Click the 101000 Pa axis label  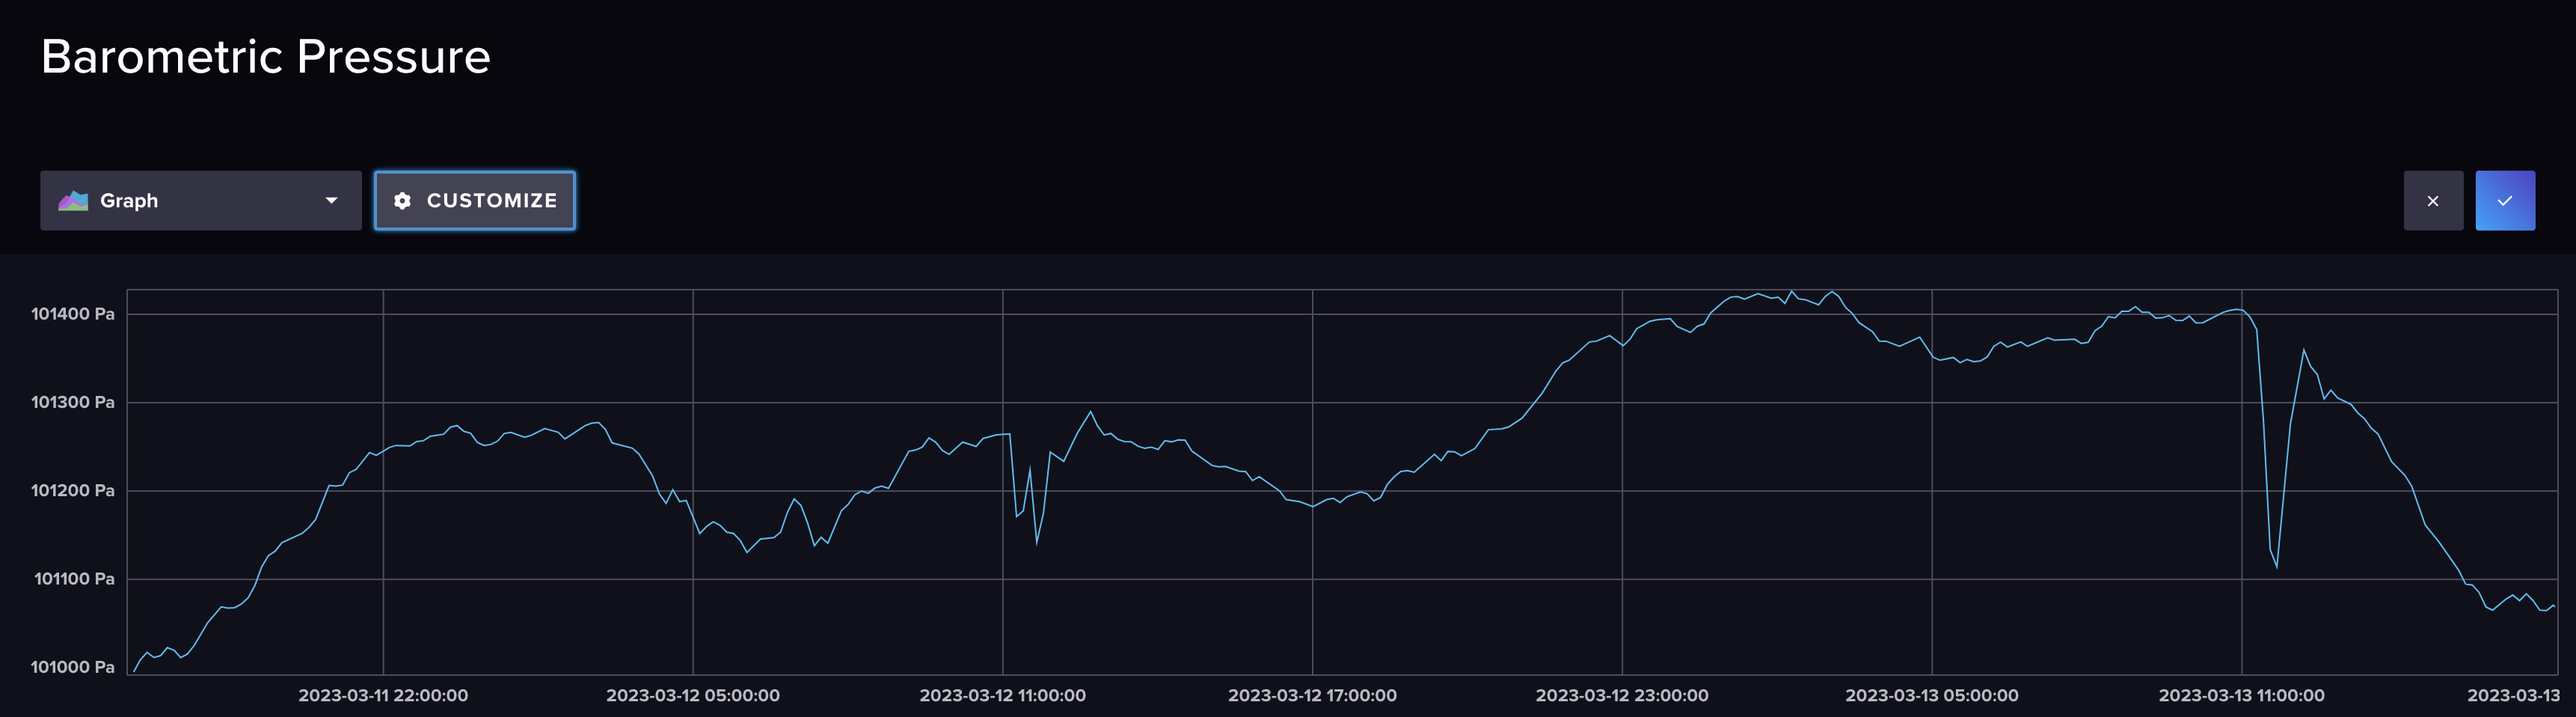[x=73, y=667]
